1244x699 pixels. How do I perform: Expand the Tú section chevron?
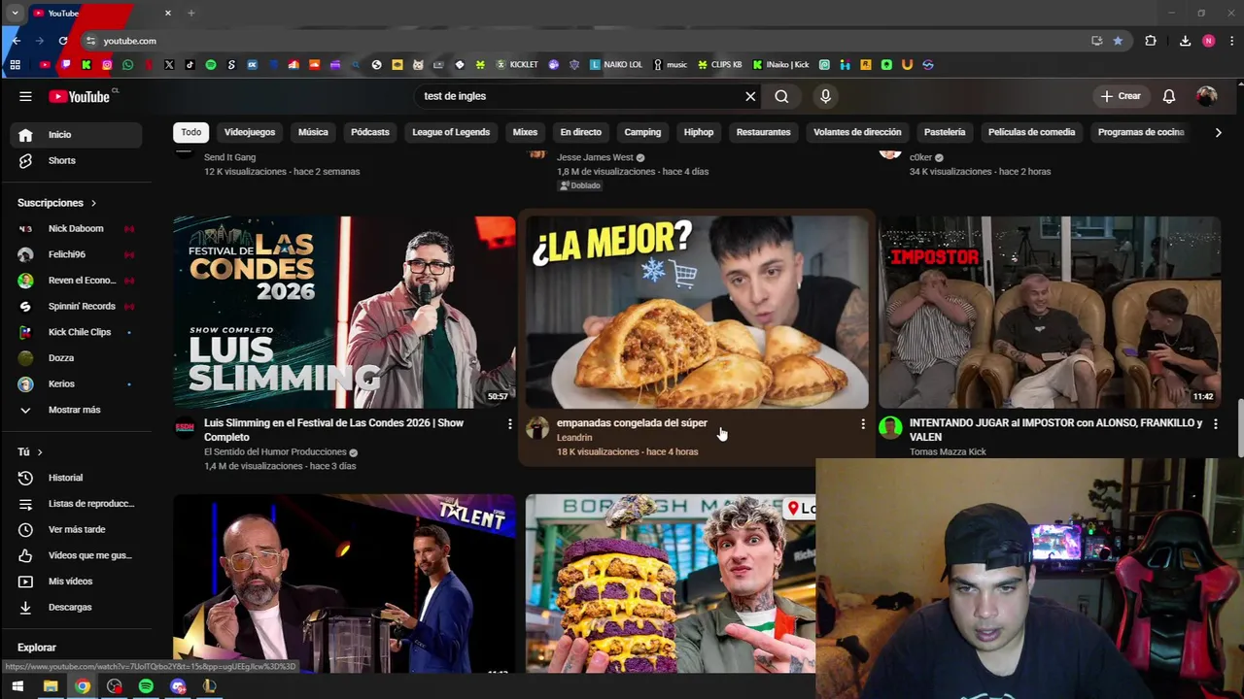coord(40,452)
